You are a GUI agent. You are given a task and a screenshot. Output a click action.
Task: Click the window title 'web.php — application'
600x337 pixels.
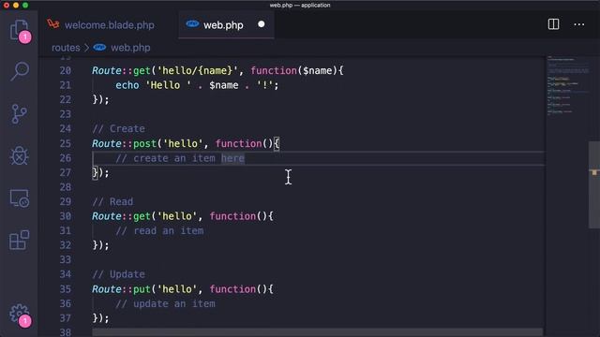click(x=300, y=5)
